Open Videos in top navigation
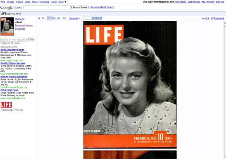Screen dimensions: 226x159 [x=19, y=2]
